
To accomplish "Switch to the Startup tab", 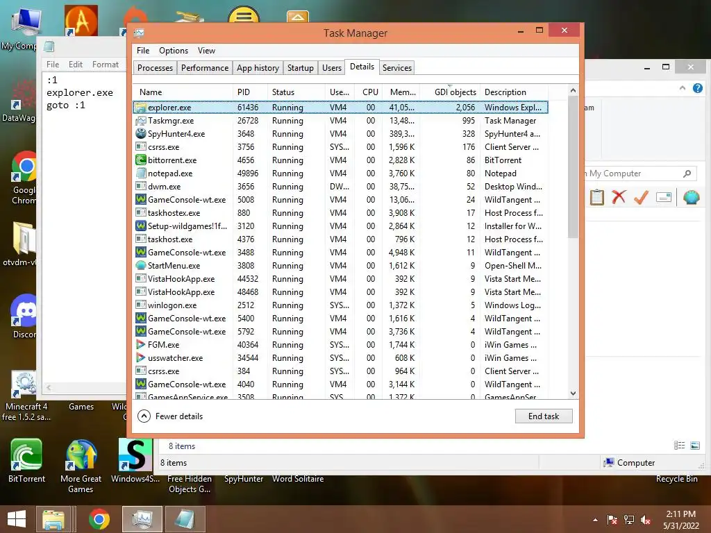I will tap(300, 67).
